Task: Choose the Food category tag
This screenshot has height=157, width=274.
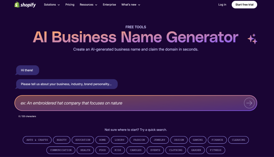Action: pos(102,150)
